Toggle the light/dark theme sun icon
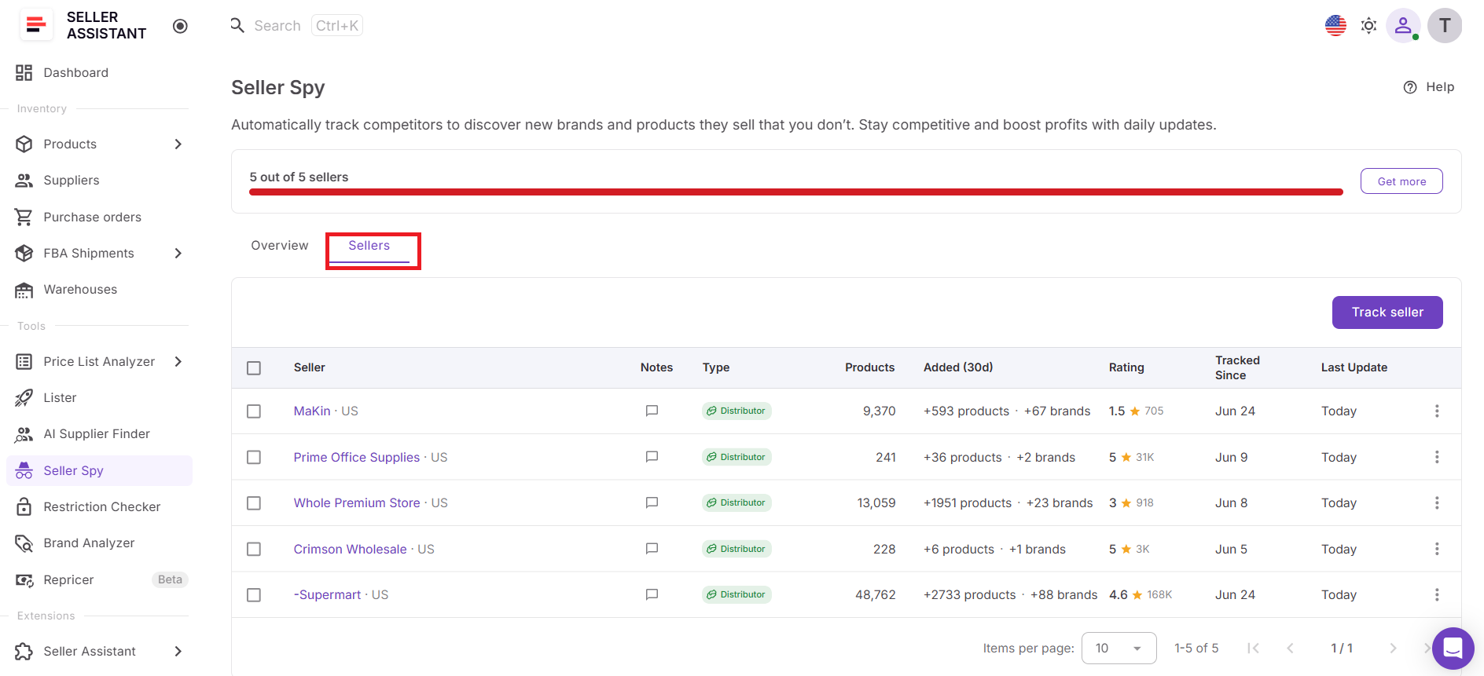This screenshot has width=1484, height=676. click(1368, 26)
